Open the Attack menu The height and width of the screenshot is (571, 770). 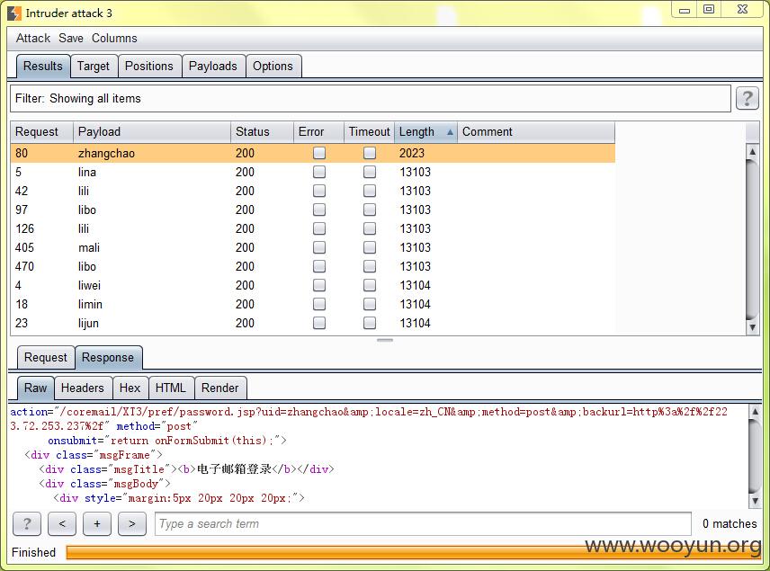33,39
